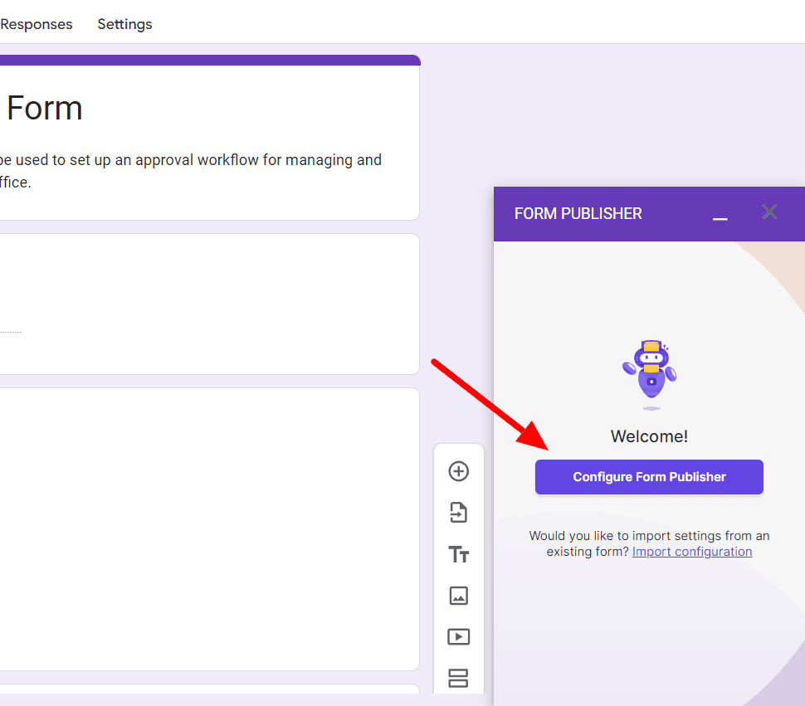Click the form title ending in 'Form'

44,108
